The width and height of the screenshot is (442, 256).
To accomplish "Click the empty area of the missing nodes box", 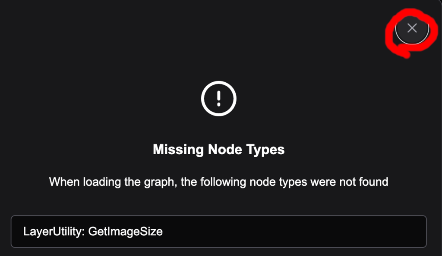I will pyautogui.click(x=293, y=231).
